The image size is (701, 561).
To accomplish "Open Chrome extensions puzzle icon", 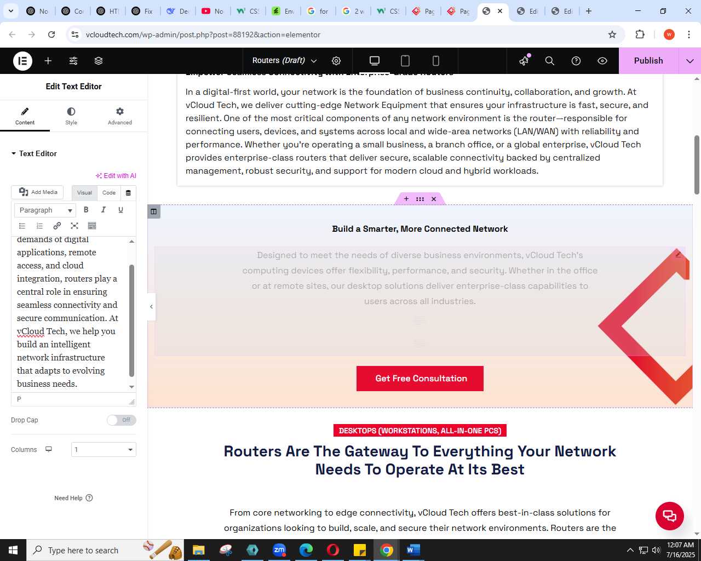I will point(640,35).
